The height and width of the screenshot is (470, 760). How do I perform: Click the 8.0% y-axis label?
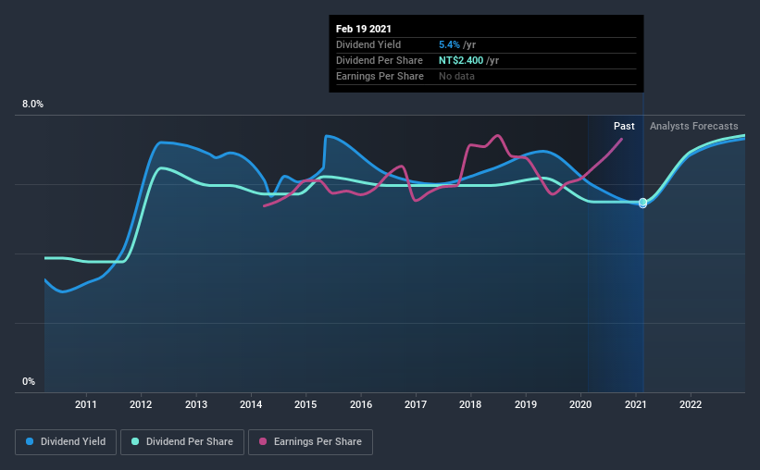tap(32, 105)
